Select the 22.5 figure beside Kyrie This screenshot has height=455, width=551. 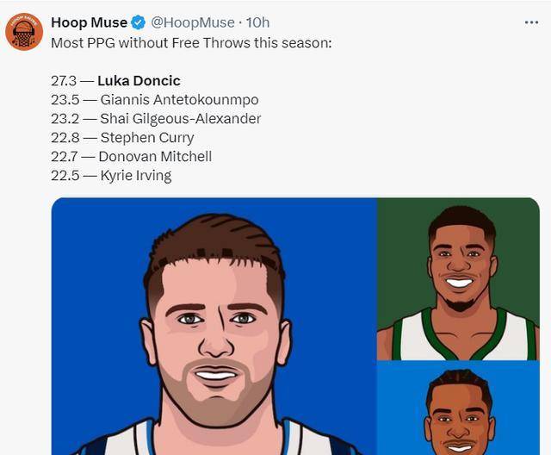[64, 176]
